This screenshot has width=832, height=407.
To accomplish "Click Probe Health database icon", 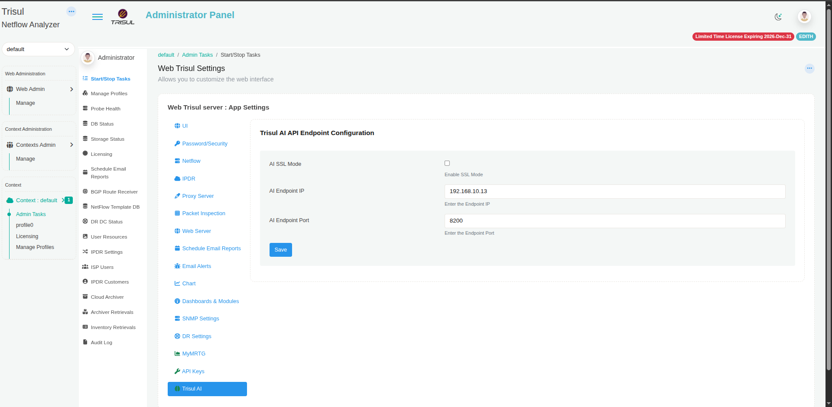I will click(x=85, y=108).
